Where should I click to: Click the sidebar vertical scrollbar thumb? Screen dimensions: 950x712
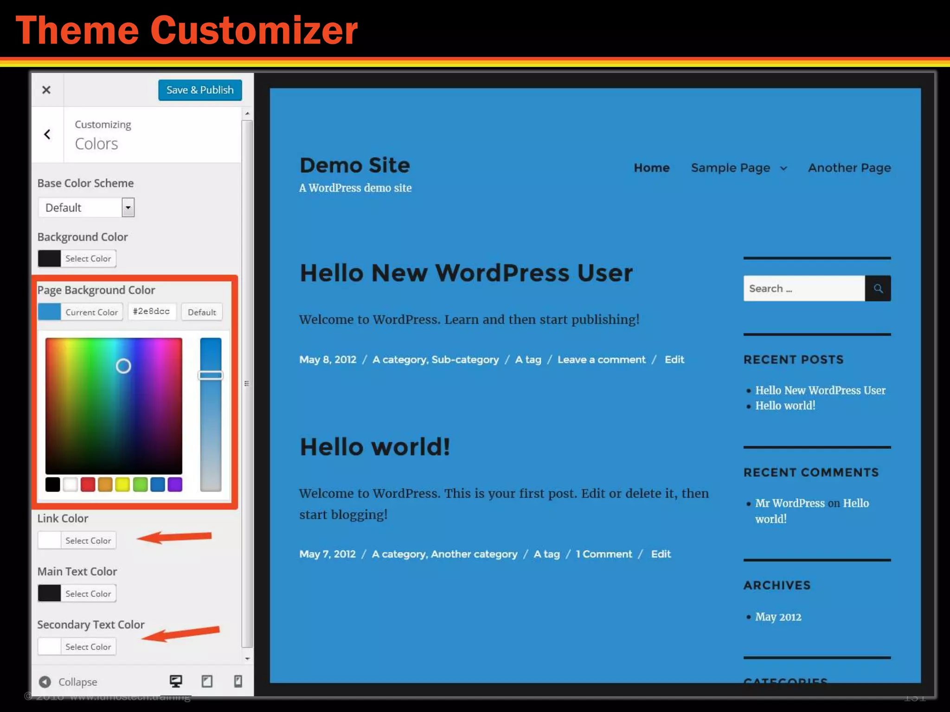[247, 384]
